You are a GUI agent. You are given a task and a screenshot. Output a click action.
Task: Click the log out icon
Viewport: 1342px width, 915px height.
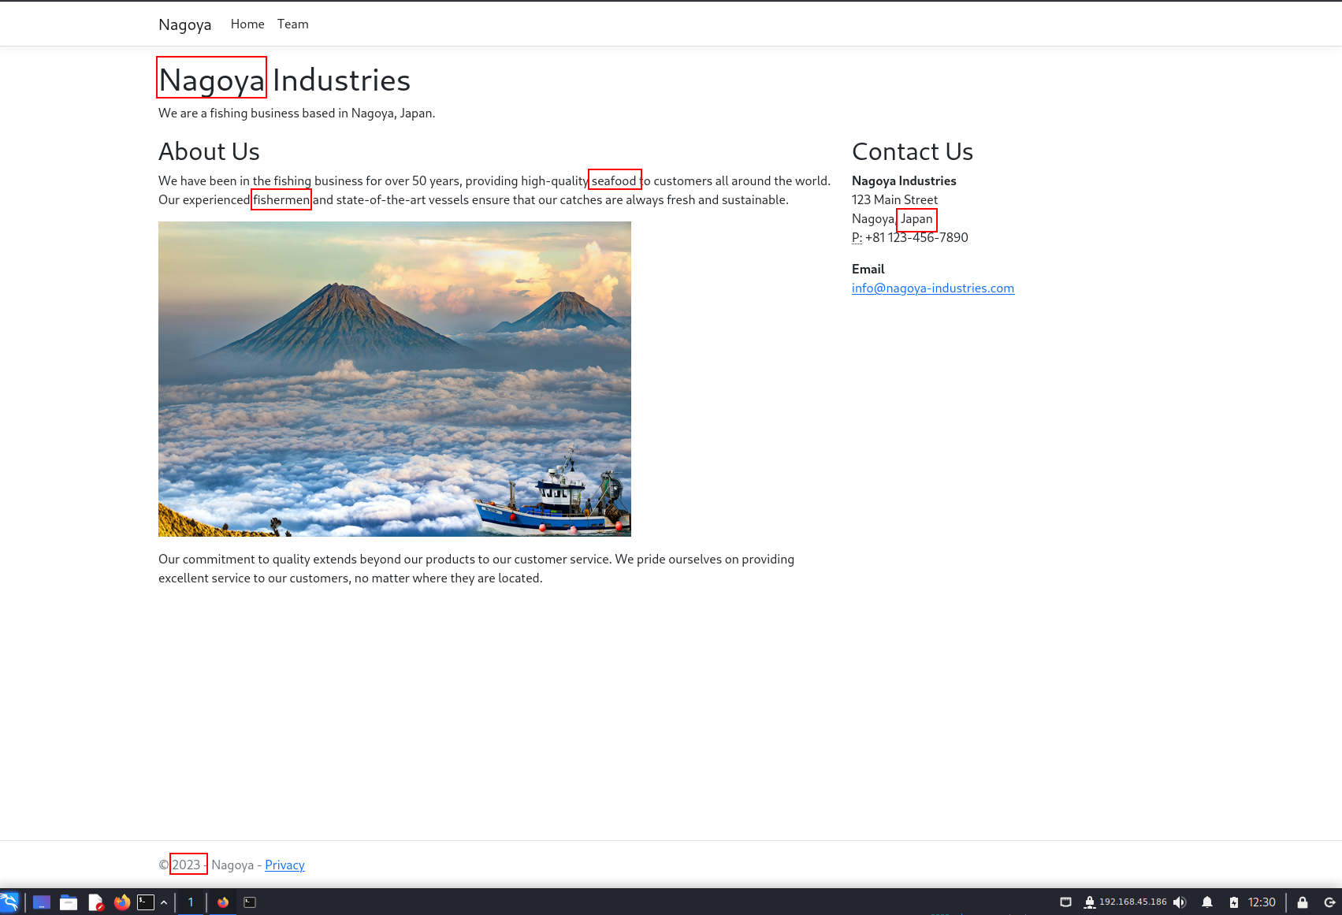[x=1329, y=902]
